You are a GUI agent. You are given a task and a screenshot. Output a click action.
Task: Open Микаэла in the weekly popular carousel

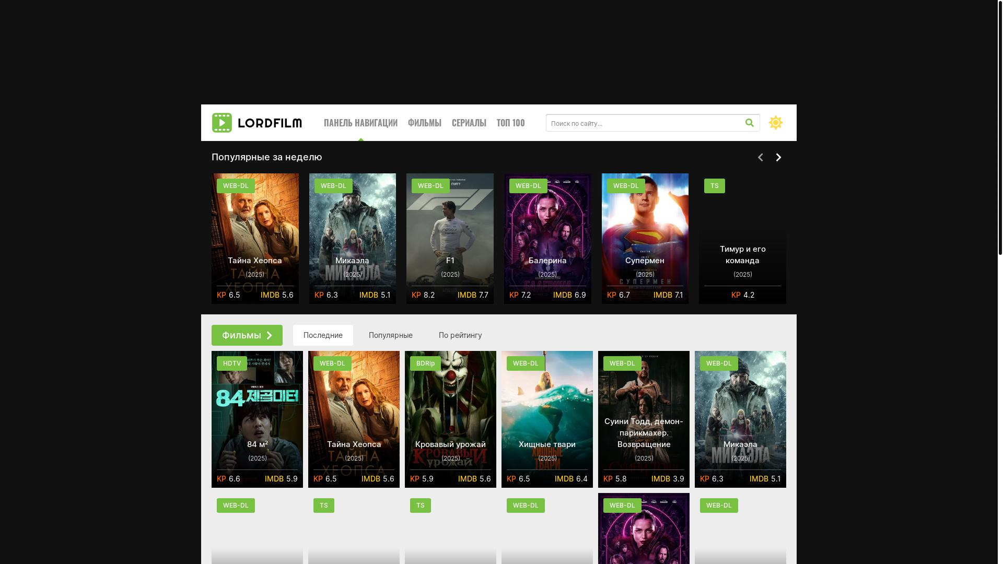click(353, 239)
